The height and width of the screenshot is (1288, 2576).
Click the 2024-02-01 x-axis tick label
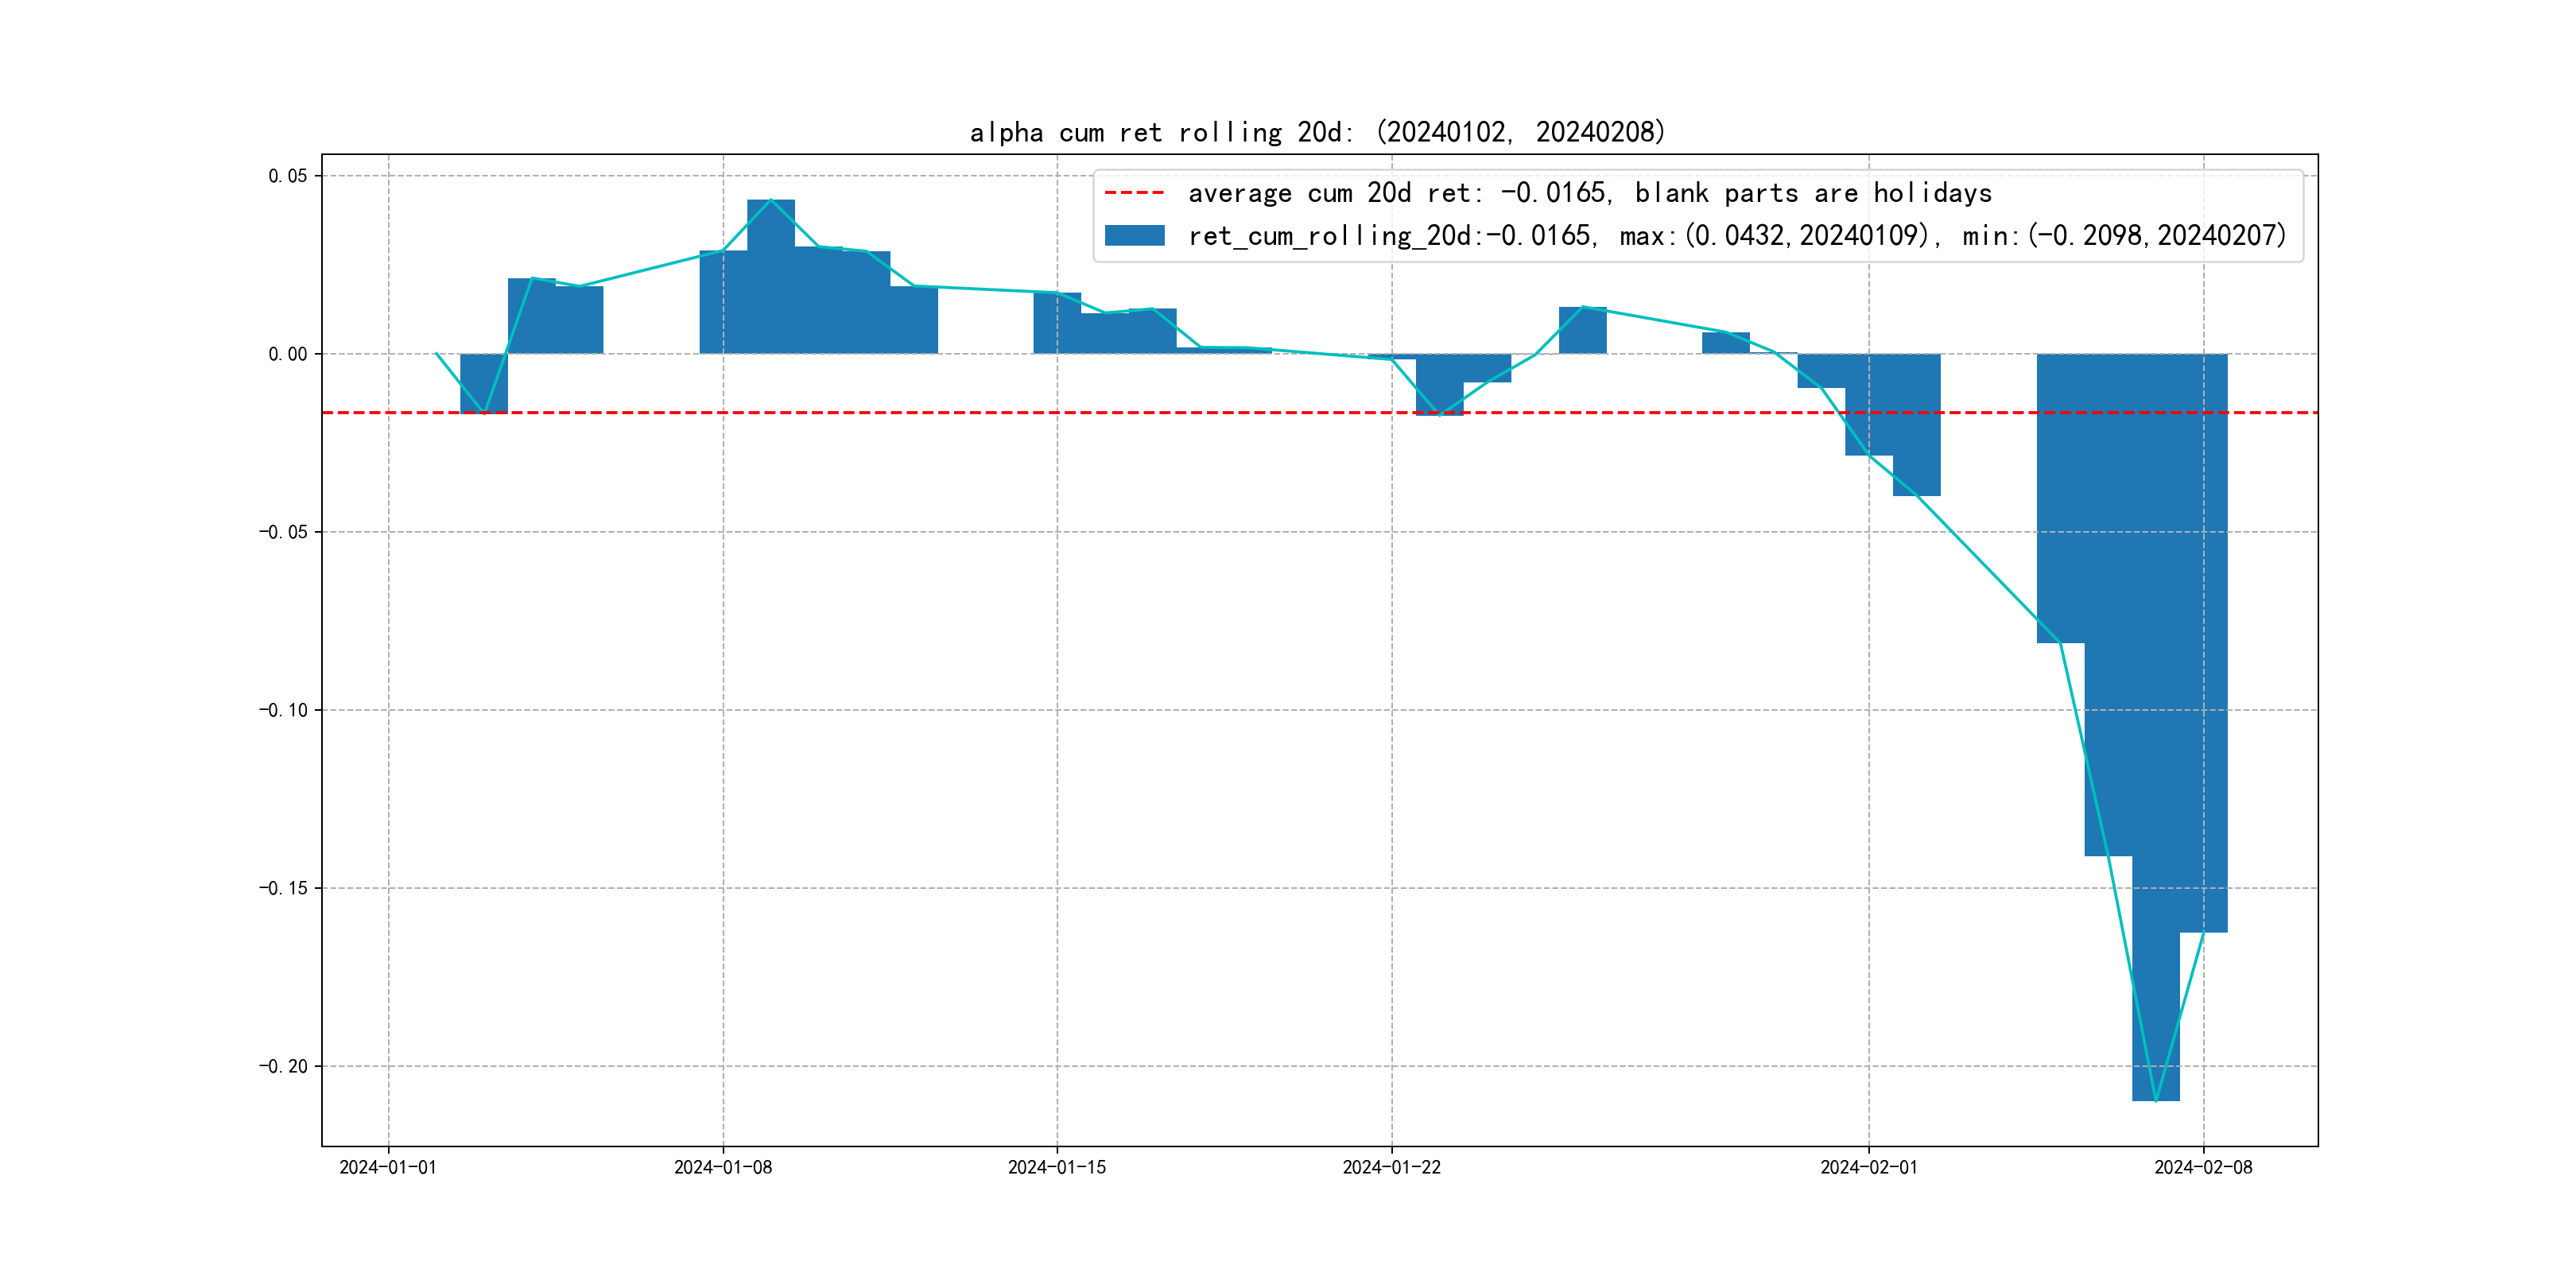(1868, 1167)
